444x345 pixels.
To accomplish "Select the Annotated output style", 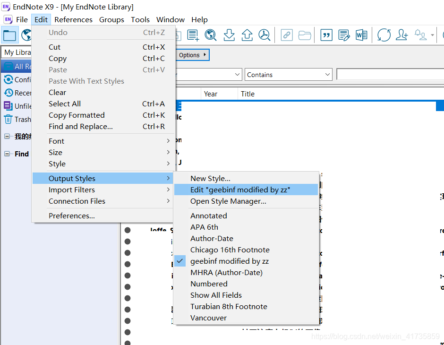I will click(x=247, y=216).
